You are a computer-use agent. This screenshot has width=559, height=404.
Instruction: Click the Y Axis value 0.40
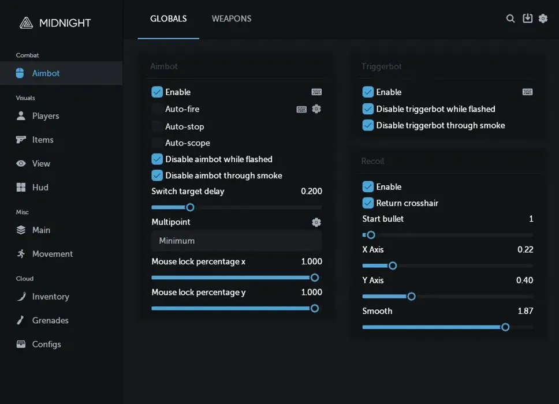[524, 280]
